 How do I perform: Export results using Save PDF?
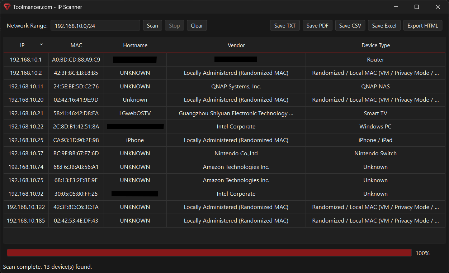coord(317,25)
